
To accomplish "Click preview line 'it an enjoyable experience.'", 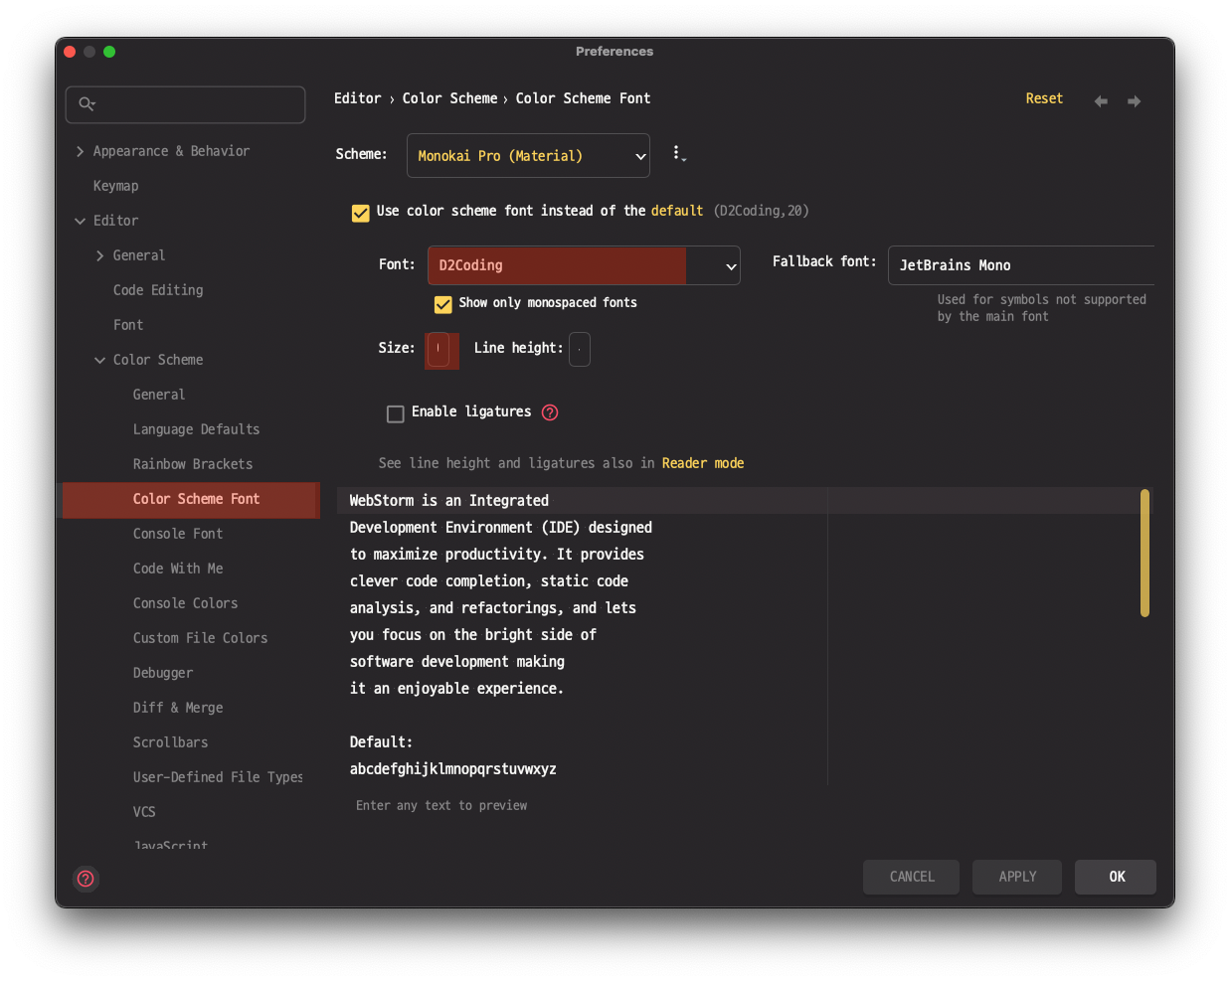I will coord(456,689).
